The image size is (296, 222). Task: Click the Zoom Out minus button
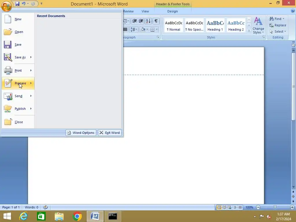pyautogui.click(x=258, y=207)
